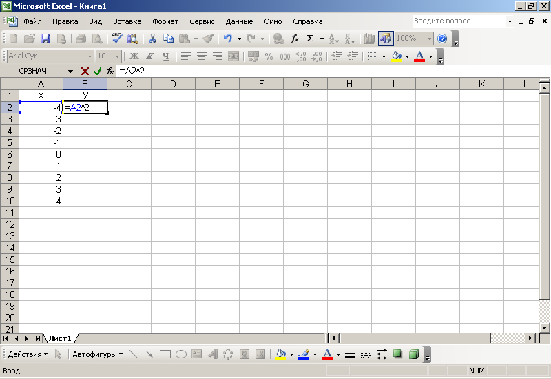Cancel formula entry with red X
This screenshot has height=379, width=551.
[x=85, y=72]
